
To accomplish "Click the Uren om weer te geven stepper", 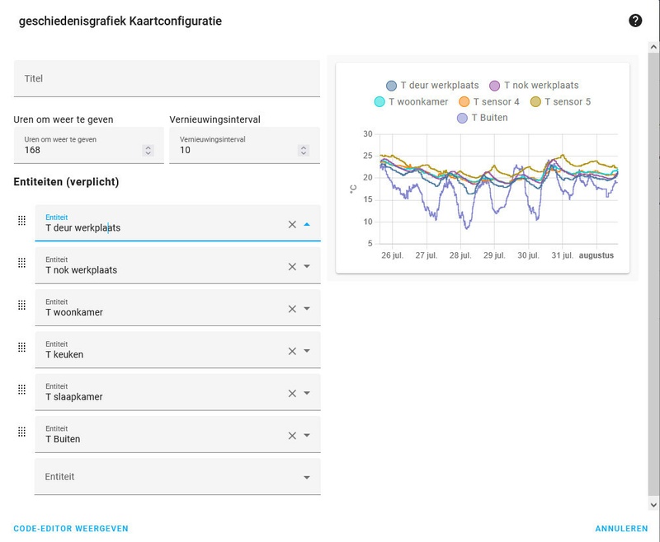I will point(148,150).
